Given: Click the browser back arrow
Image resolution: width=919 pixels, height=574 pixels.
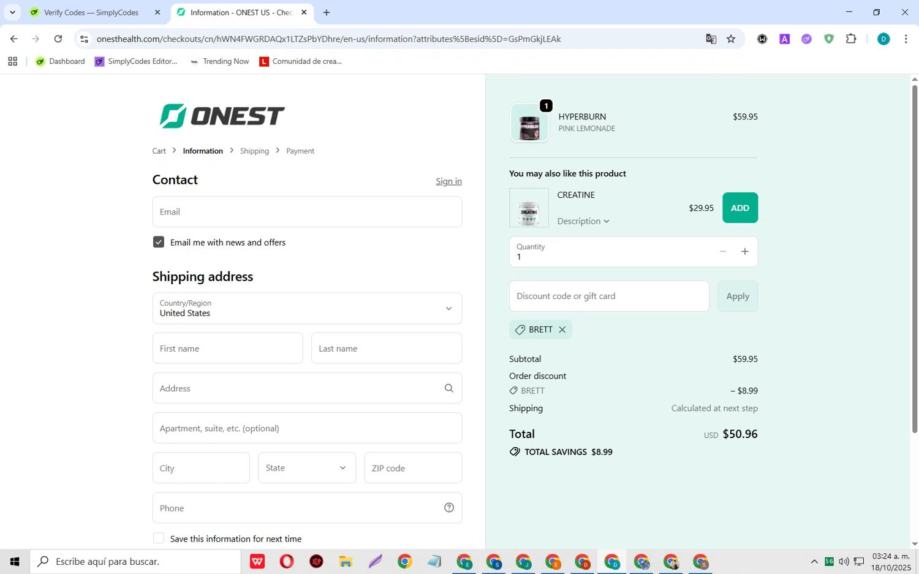Looking at the screenshot, I should [x=13, y=39].
